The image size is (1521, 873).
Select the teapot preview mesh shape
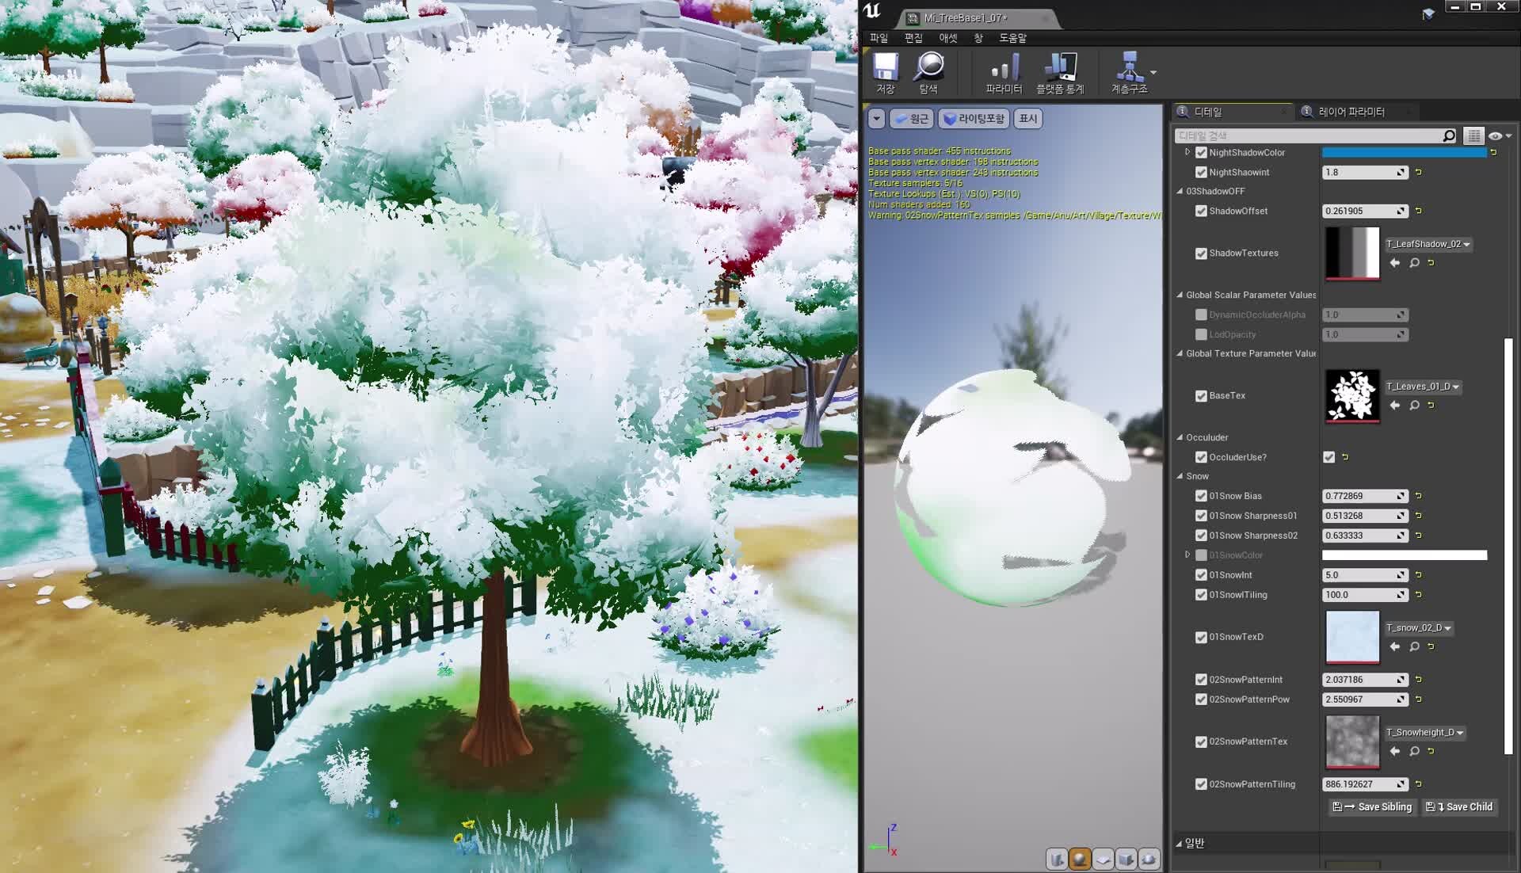[1148, 859]
